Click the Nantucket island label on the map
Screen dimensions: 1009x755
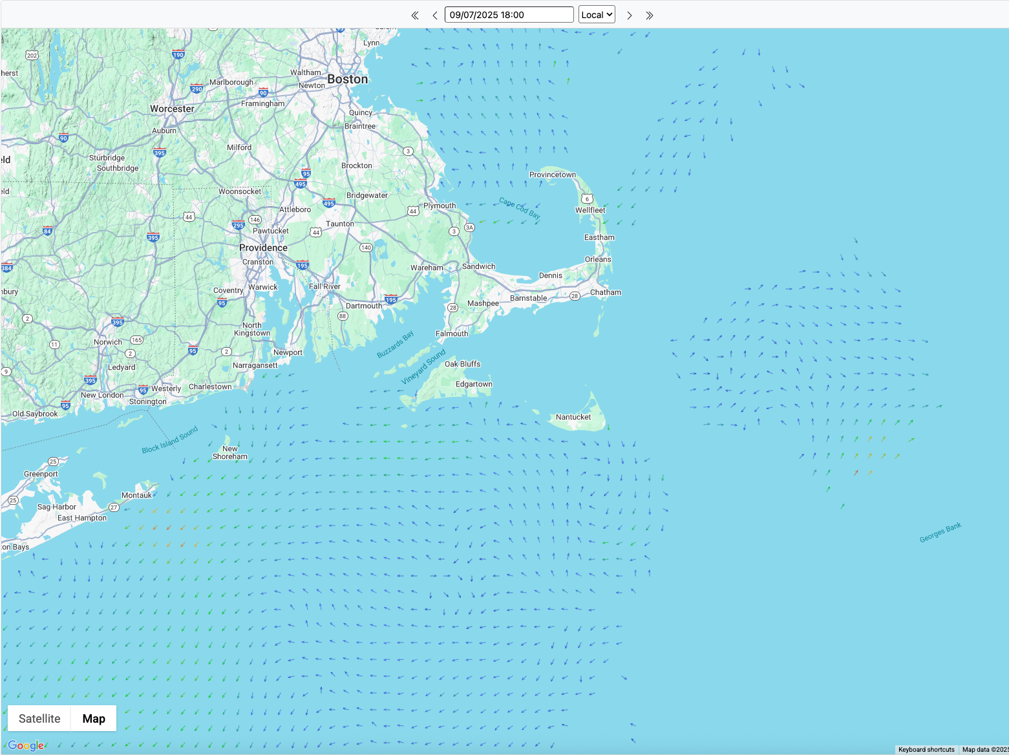pyautogui.click(x=573, y=417)
